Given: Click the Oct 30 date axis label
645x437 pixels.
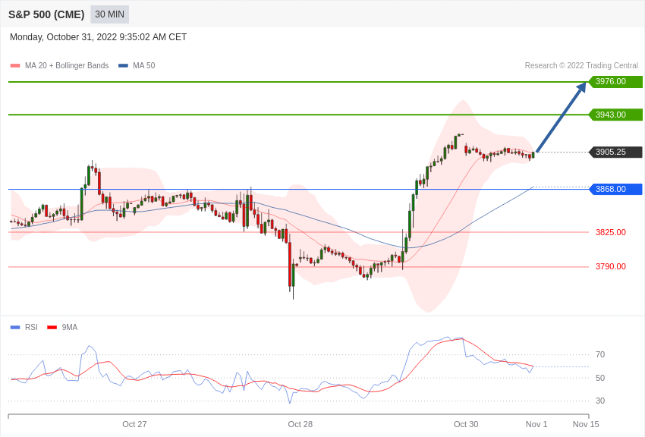Looking at the screenshot, I should (x=466, y=424).
